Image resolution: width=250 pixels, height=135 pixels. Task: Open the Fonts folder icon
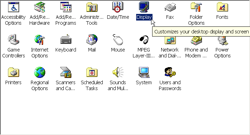point(222,7)
